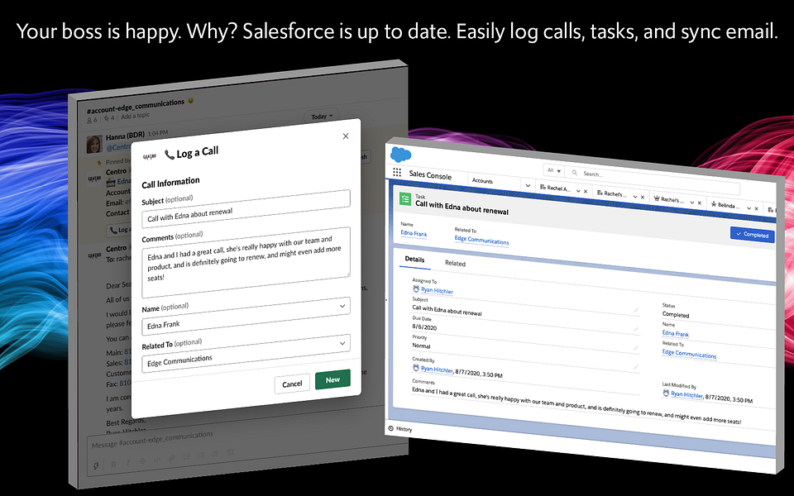Click the members count icon in Slack header
The height and width of the screenshot is (496, 794).
pos(92,120)
